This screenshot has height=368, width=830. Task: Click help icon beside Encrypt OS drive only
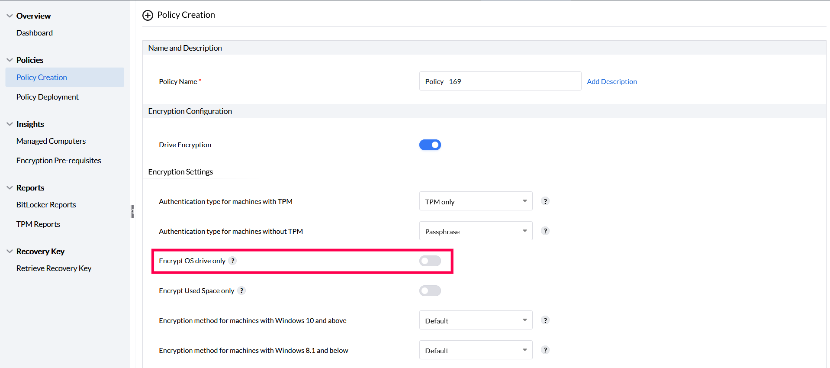pyautogui.click(x=233, y=261)
